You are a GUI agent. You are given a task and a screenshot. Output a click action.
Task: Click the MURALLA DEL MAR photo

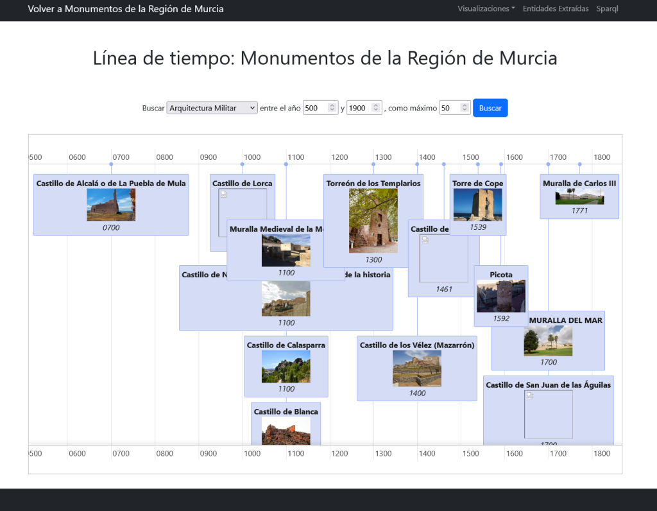coord(548,341)
